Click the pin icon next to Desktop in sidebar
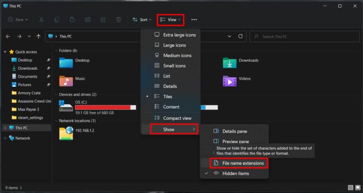Image resolution: width=363 pixels, height=193 pixels. 48,60
